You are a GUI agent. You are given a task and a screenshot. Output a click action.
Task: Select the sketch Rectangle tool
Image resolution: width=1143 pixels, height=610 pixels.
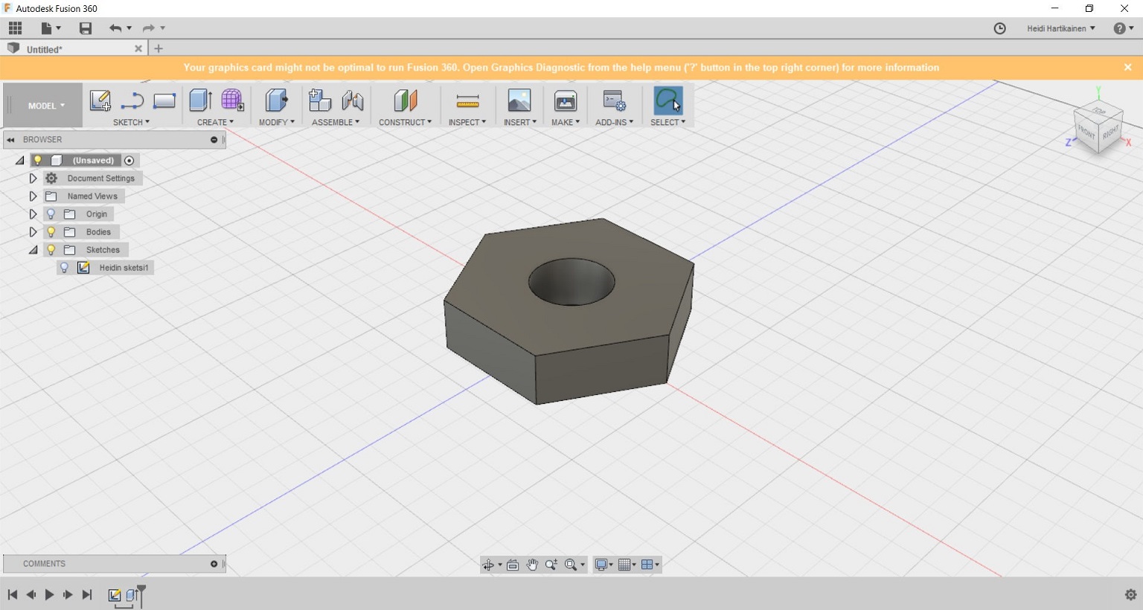[x=164, y=100]
